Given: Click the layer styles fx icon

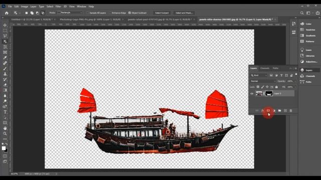Looking at the screenshot, I should 262,110.
